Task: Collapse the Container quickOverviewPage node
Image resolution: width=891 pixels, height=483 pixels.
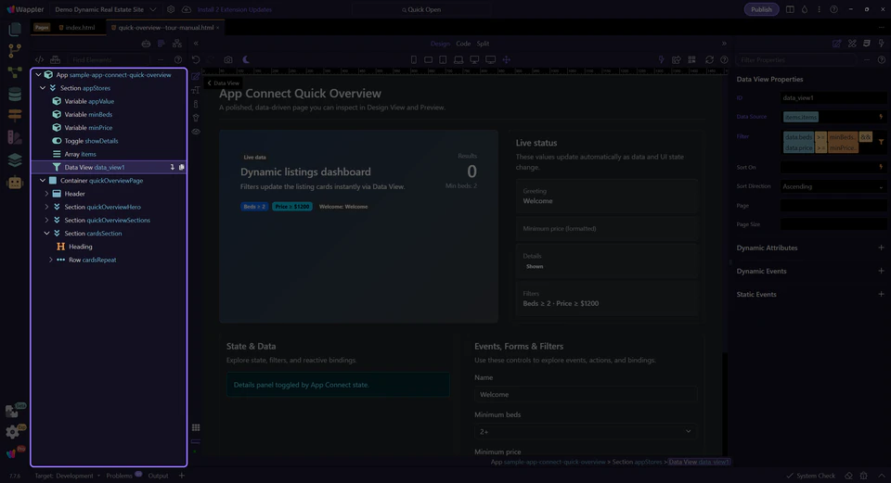Action: 43,181
